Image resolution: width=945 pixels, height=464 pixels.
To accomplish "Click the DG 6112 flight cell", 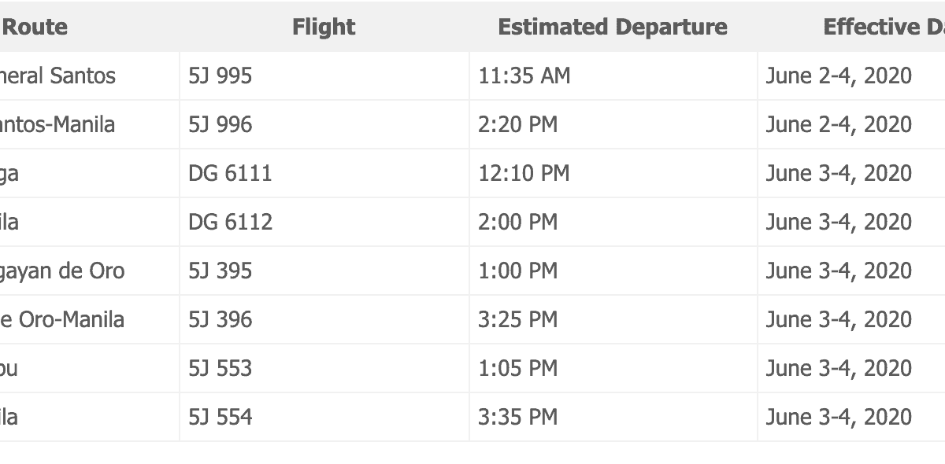I will pyautogui.click(x=230, y=223).
